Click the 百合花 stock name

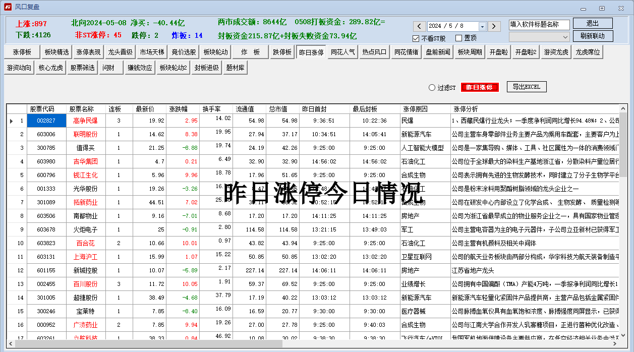pyautogui.click(x=86, y=244)
